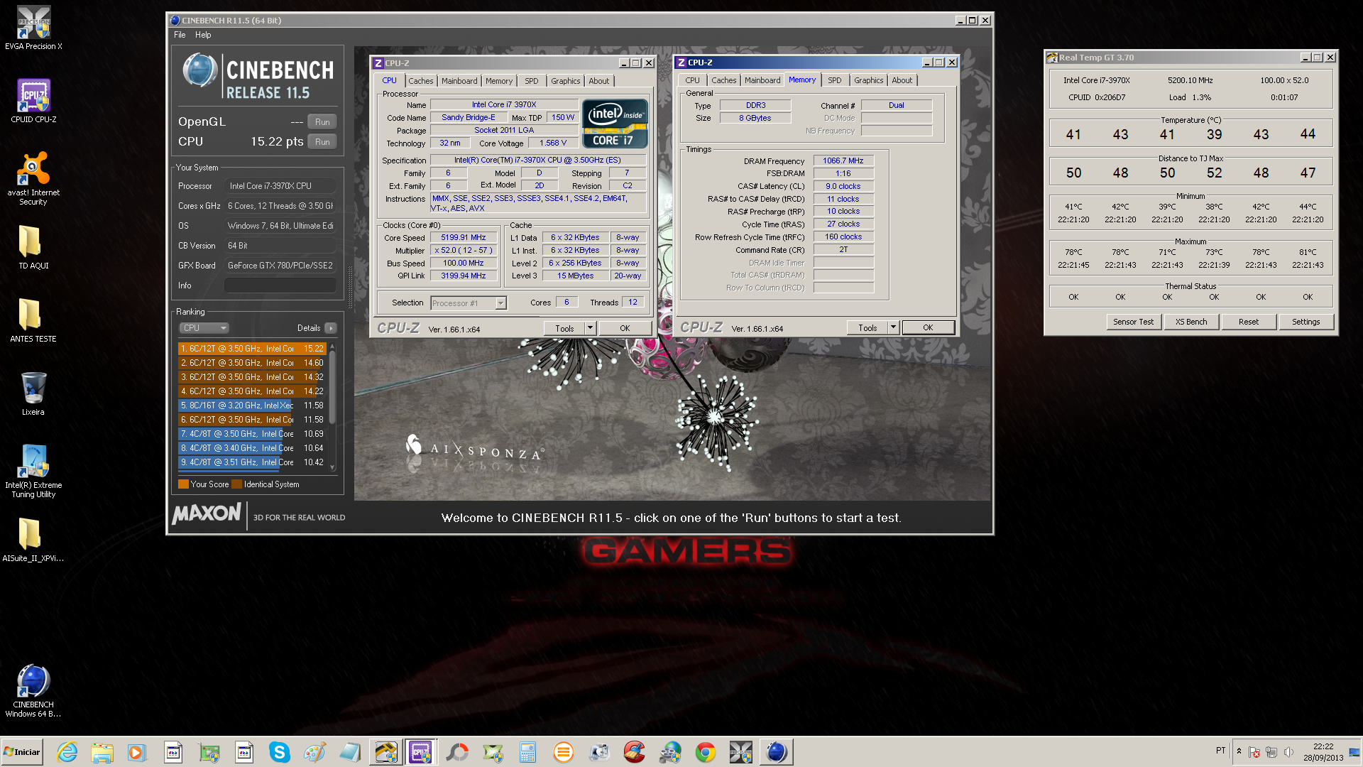Click OK in left CPU-Z window
The width and height of the screenshot is (1363, 767).
point(625,328)
